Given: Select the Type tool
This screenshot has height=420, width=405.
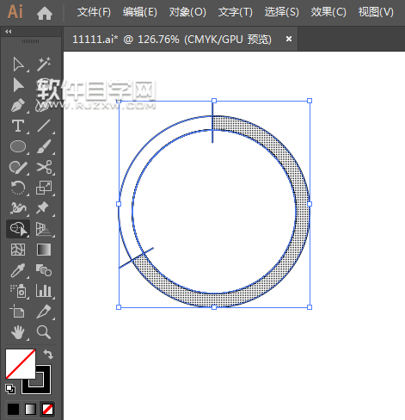Looking at the screenshot, I should point(18,126).
